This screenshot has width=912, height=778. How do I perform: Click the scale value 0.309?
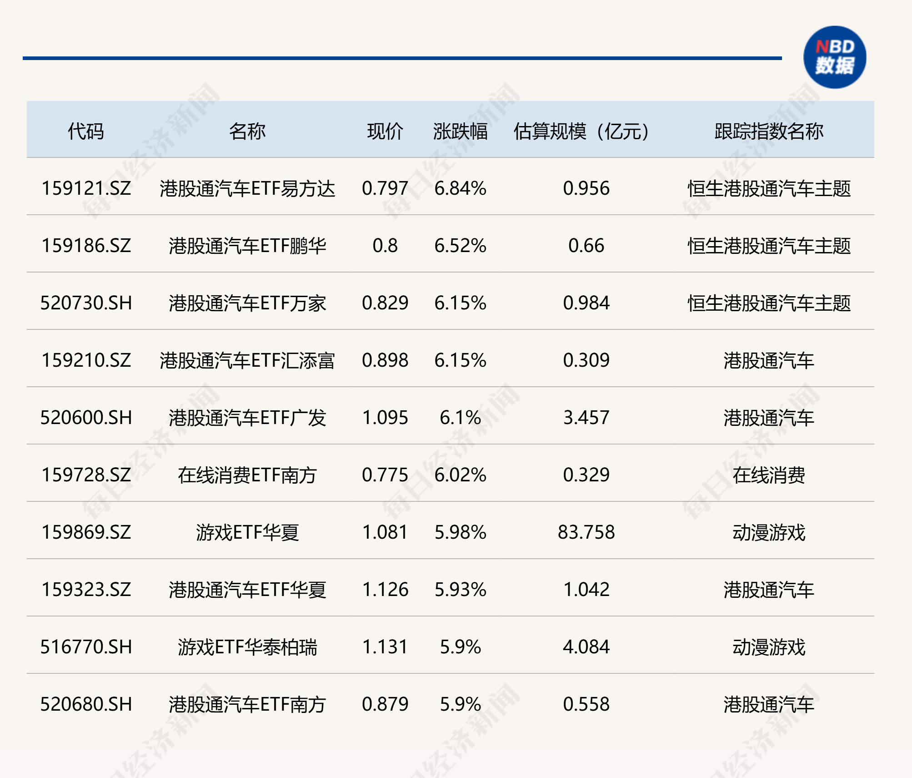coord(586,360)
